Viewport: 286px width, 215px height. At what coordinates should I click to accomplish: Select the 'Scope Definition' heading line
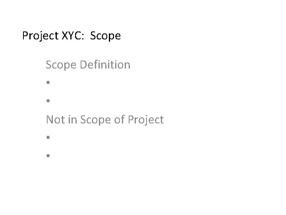click(88, 64)
